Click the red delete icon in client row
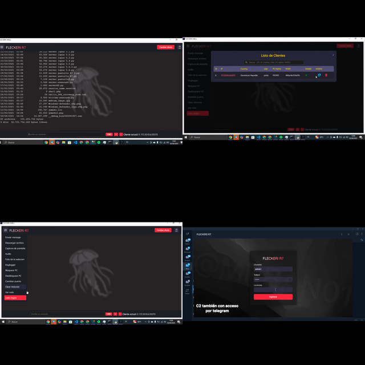Screen dimensions: 365x365 326,75
